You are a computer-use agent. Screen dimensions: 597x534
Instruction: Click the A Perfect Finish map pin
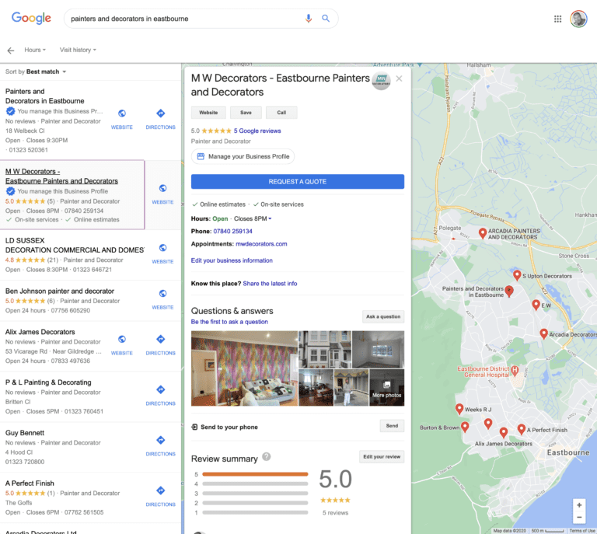click(522, 429)
